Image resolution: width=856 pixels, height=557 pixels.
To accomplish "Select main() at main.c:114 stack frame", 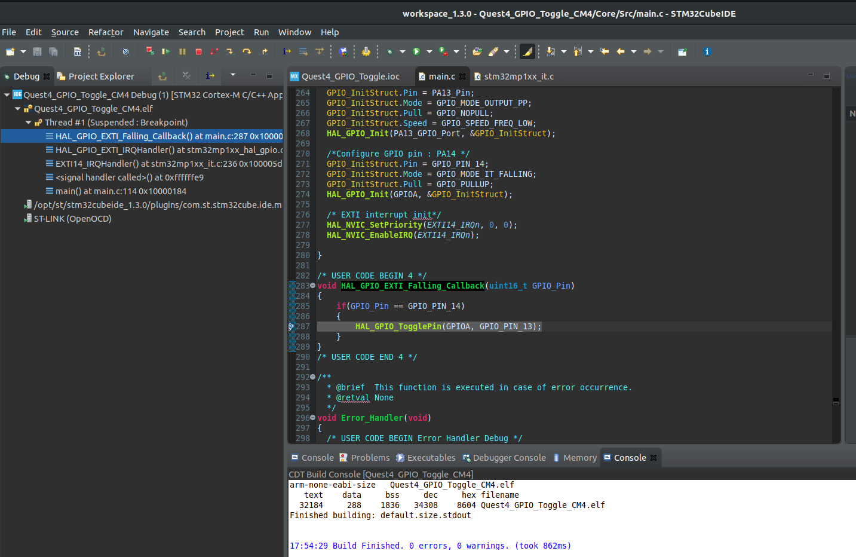I will (x=121, y=191).
